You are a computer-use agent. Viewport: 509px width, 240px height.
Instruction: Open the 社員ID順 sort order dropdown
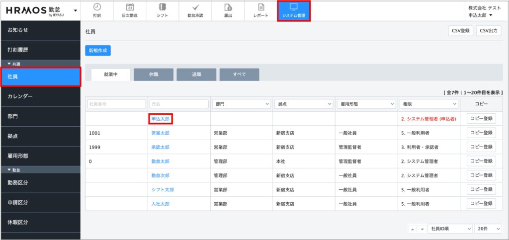(450, 229)
